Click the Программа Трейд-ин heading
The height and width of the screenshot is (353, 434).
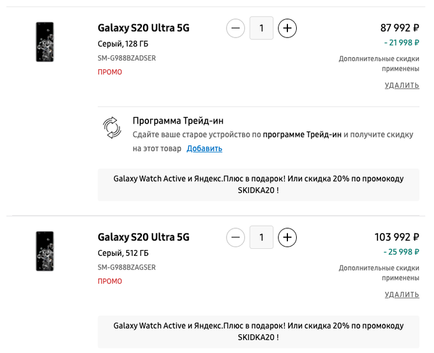178,121
